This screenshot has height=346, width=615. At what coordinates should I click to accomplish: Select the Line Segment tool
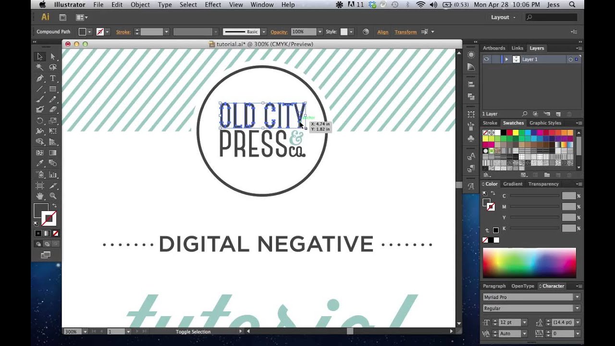[40, 89]
